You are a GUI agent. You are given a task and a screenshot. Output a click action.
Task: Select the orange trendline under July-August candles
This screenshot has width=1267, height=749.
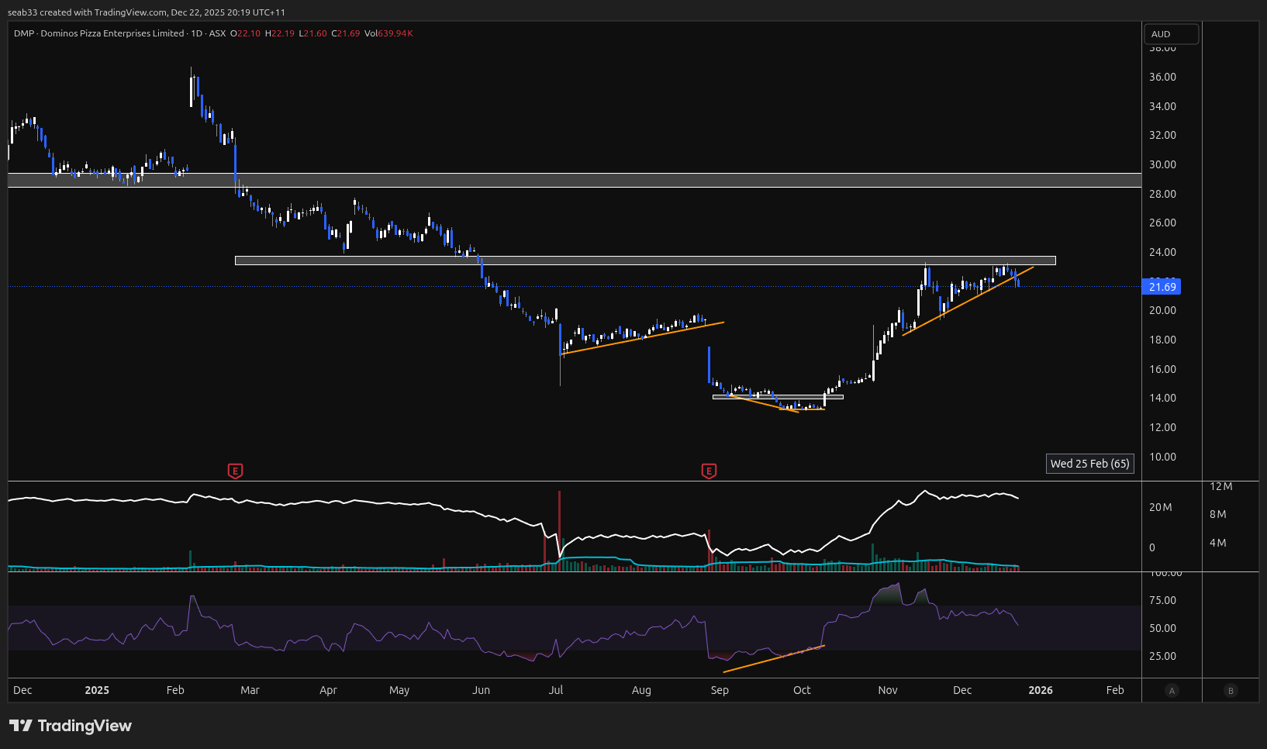[642, 338]
